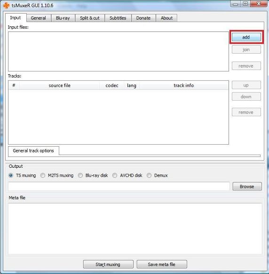
Task: Open the Blu-ray tab
Action: (x=63, y=18)
